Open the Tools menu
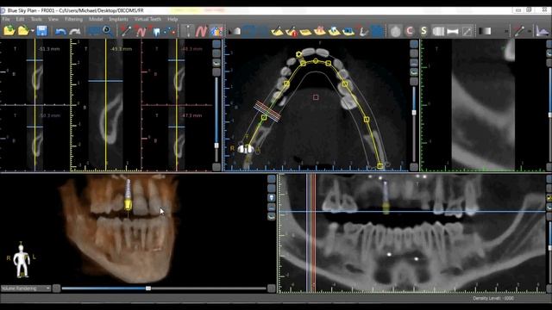This screenshot has width=552, height=310. click(36, 19)
